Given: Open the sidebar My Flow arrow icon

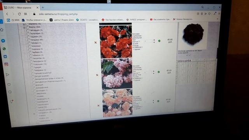Looking at the screenshot, I should click(x=7, y=75).
